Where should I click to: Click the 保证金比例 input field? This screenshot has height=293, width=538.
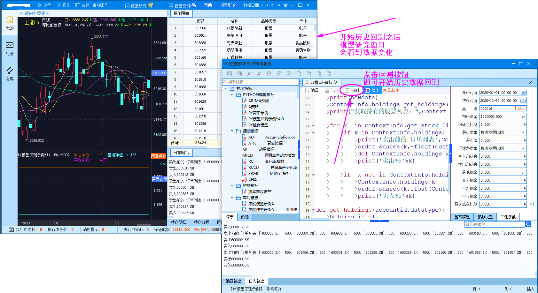point(503,124)
